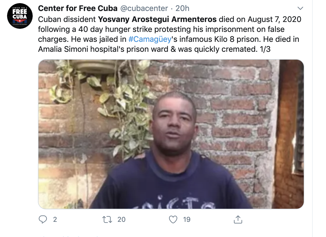Like the tweet with the heart icon

pos(173,219)
